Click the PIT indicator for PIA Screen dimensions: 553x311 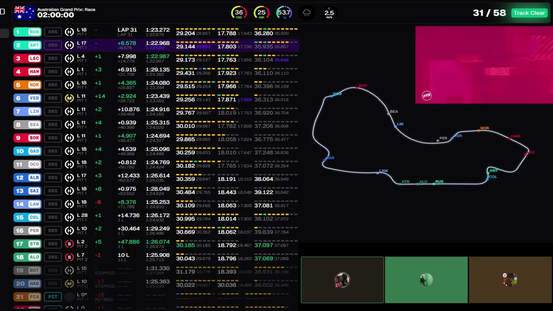tap(53, 297)
